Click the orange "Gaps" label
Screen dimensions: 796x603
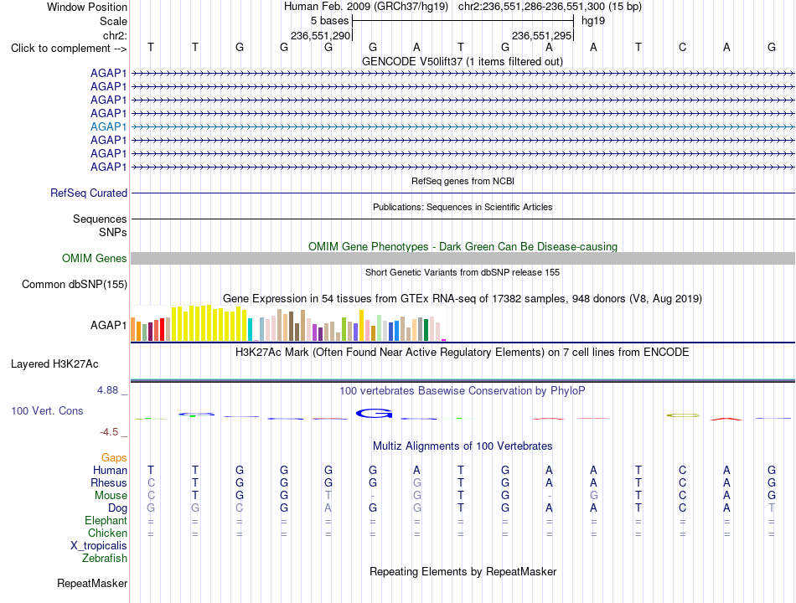pyautogui.click(x=114, y=458)
